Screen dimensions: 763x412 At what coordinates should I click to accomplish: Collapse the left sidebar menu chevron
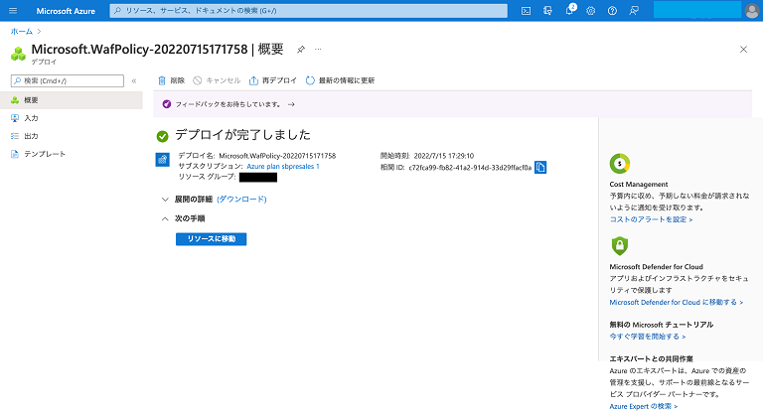coord(134,80)
